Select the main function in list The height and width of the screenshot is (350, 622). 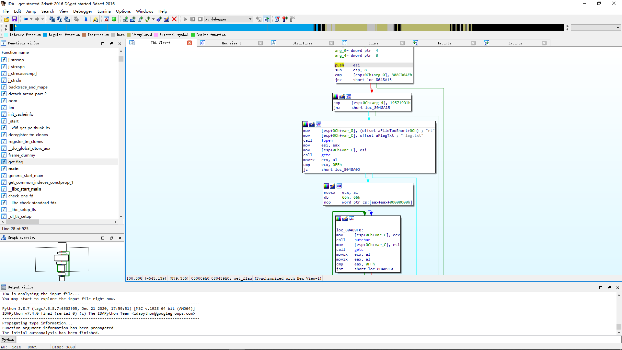coord(13,169)
